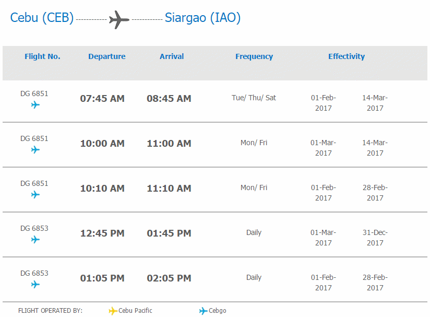Click the Cebu (CEB) origin title
430x317 pixels.
(x=42, y=18)
